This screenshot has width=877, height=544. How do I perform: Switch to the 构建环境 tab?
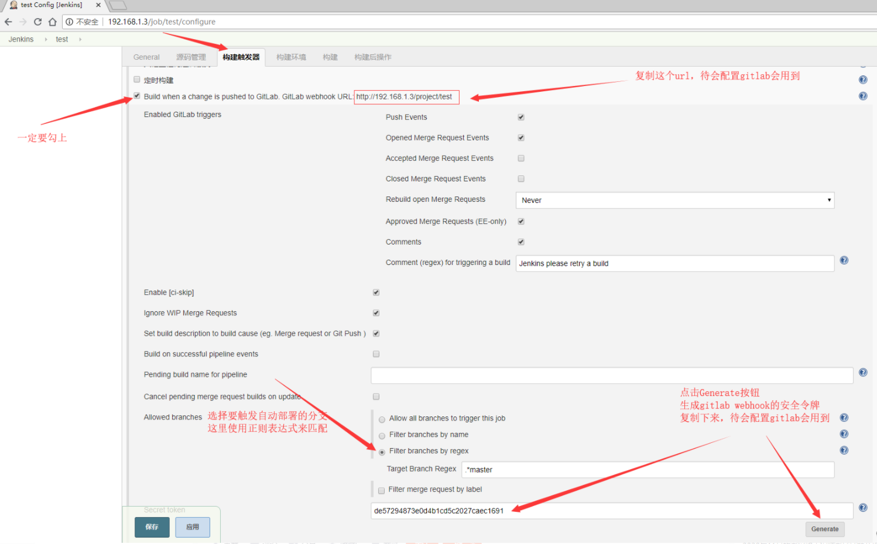click(x=292, y=57)
